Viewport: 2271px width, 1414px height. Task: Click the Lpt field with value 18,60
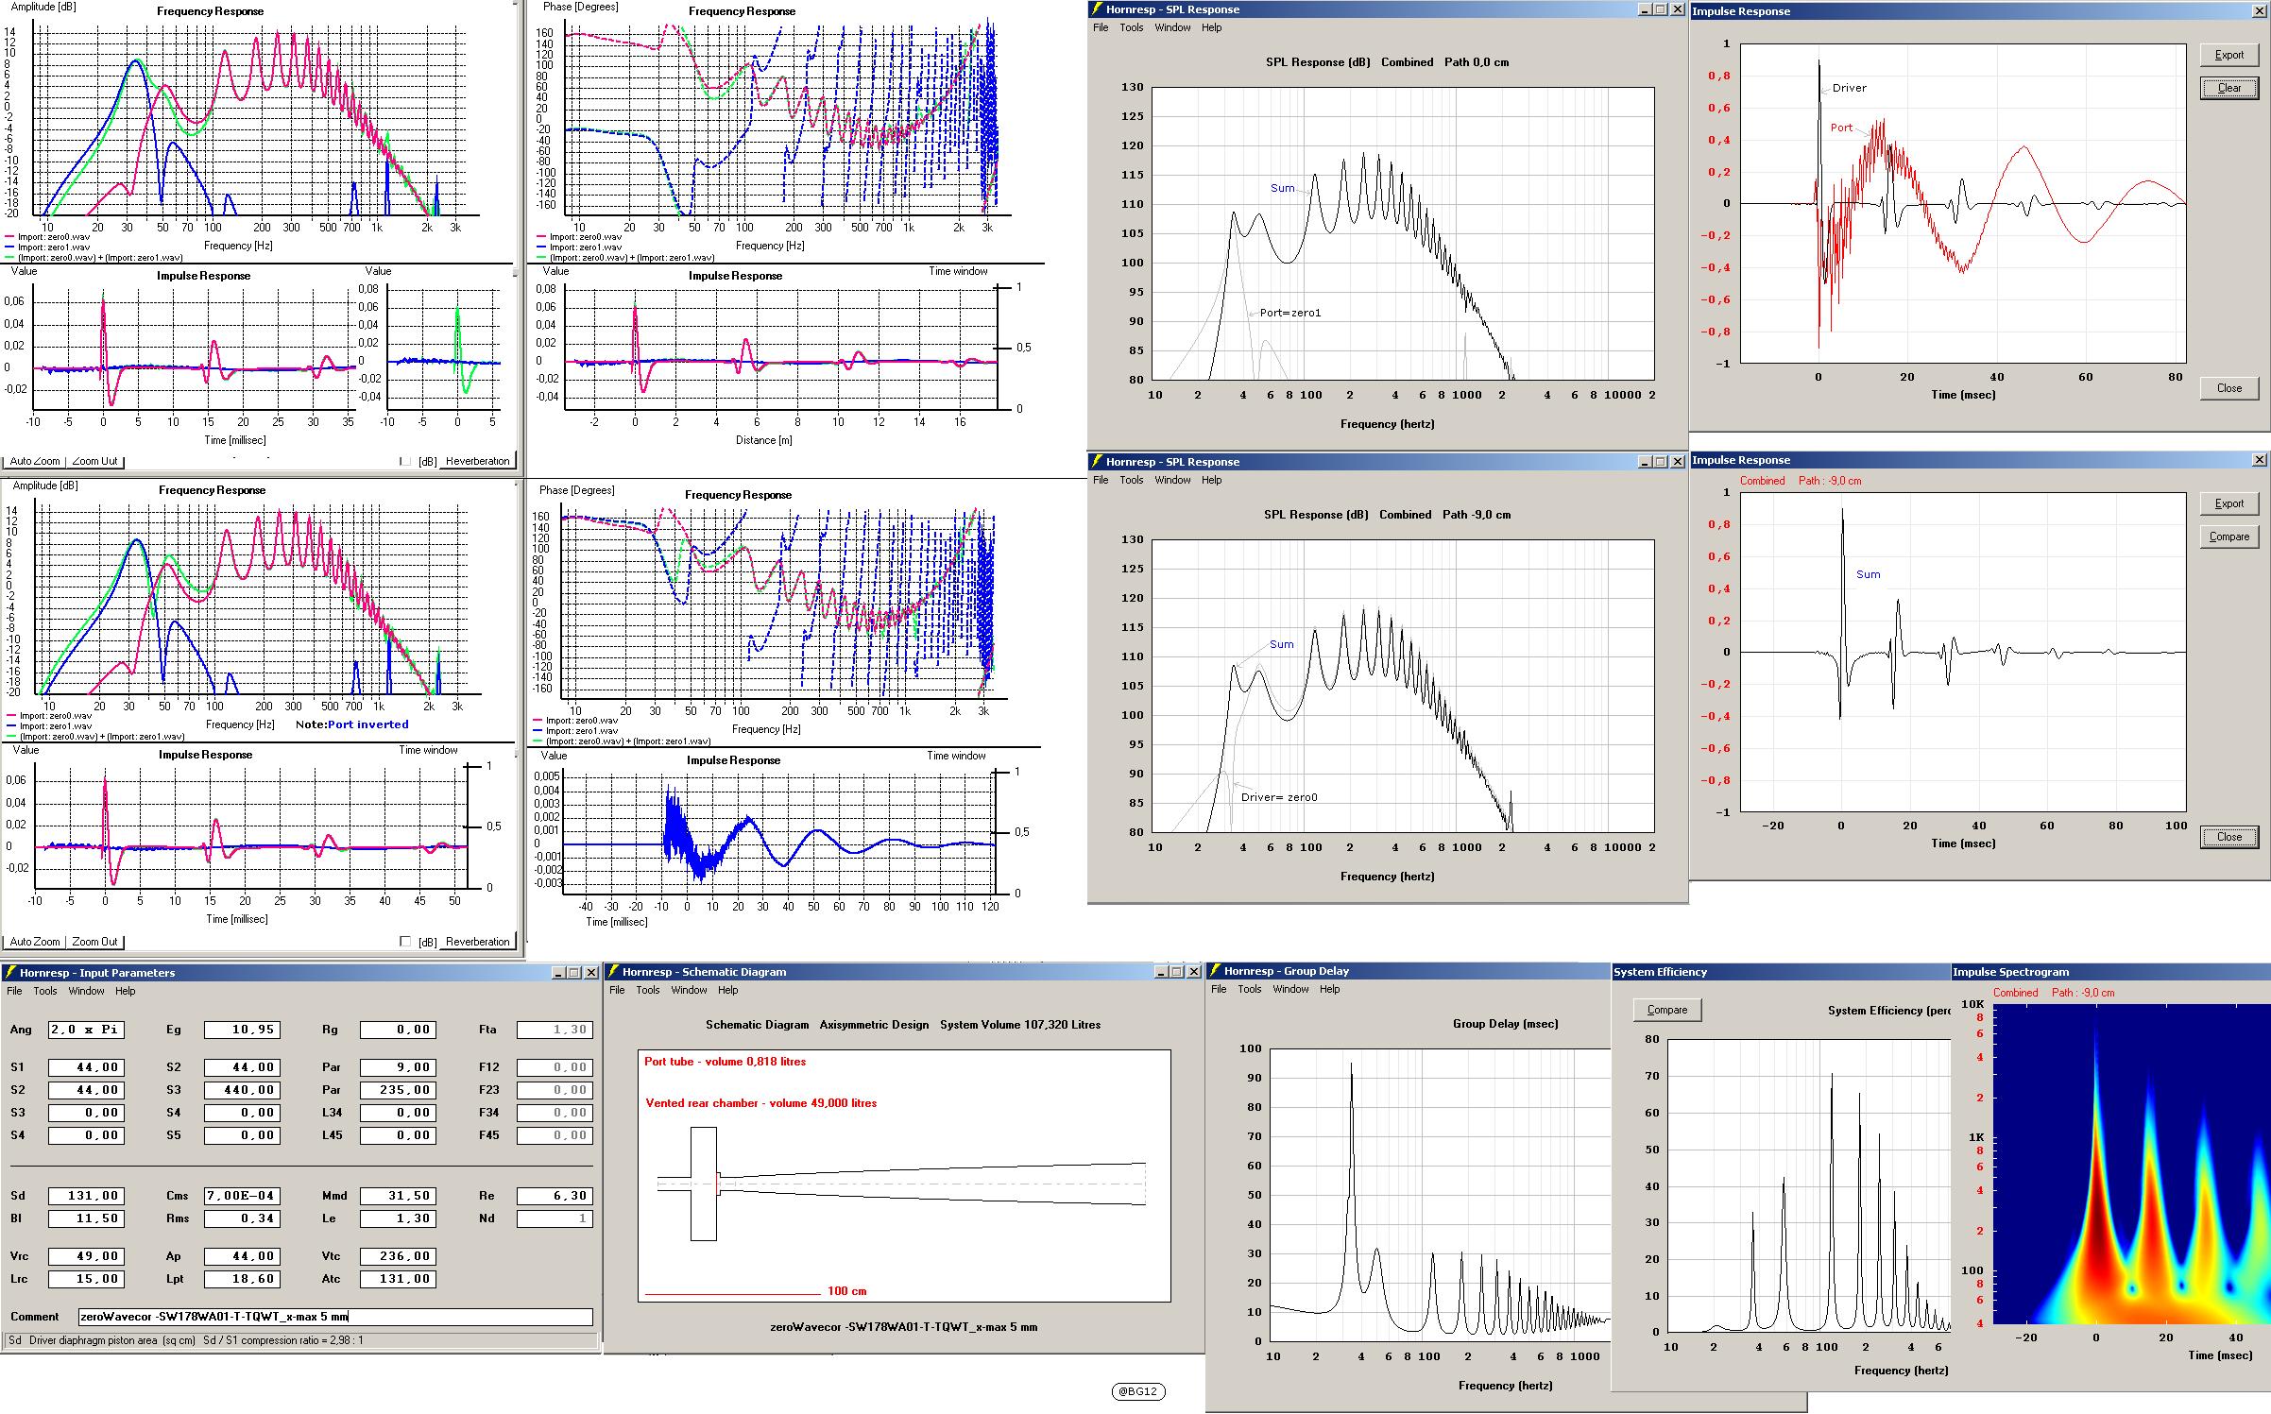[242, 1279]
